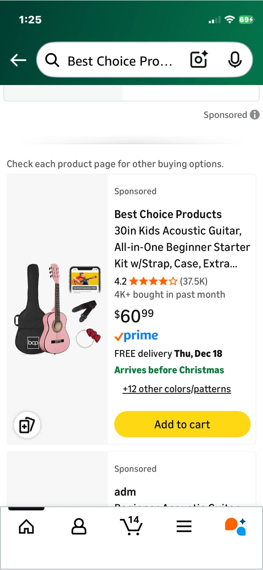Tap the $60.99 price

(134, 316)
